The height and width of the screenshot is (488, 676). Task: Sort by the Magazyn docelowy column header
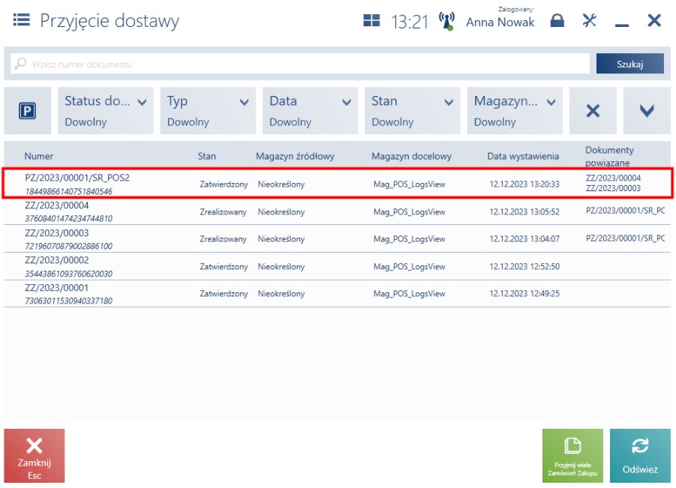[411, 157]
